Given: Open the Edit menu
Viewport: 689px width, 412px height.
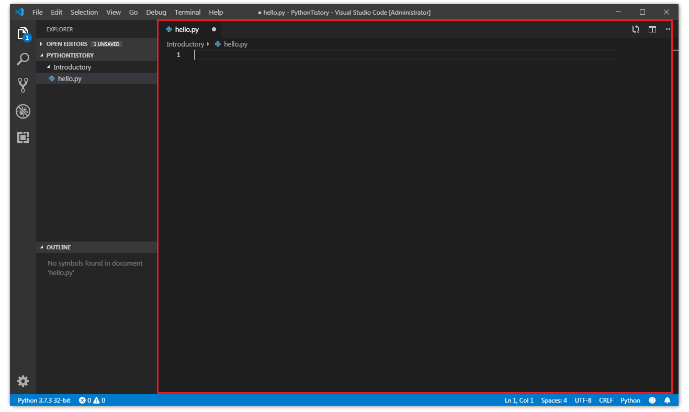Looking at the screenshot, I should coord(57,12).
